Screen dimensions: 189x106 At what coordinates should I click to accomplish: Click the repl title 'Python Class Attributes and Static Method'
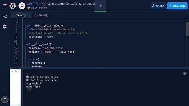point(69,4)
